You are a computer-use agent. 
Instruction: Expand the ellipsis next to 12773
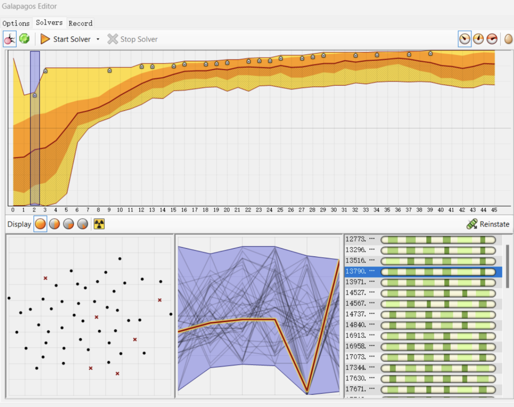coord(372,239)
